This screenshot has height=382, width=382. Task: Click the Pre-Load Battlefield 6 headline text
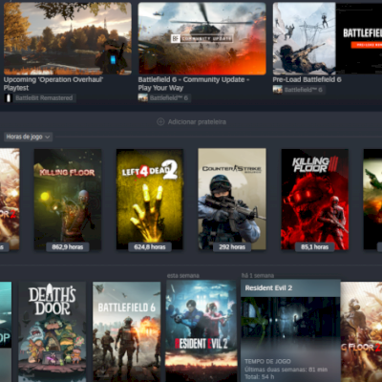(x=307, y=79)
